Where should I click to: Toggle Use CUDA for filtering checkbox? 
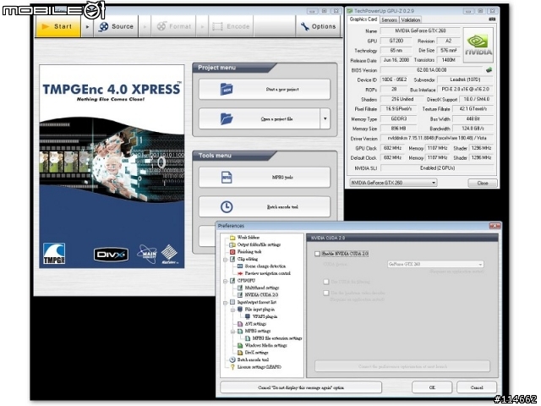click(326, 282)
